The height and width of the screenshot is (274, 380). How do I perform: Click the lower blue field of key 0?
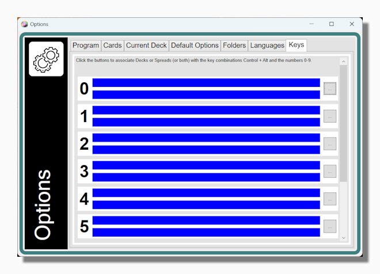206,95
